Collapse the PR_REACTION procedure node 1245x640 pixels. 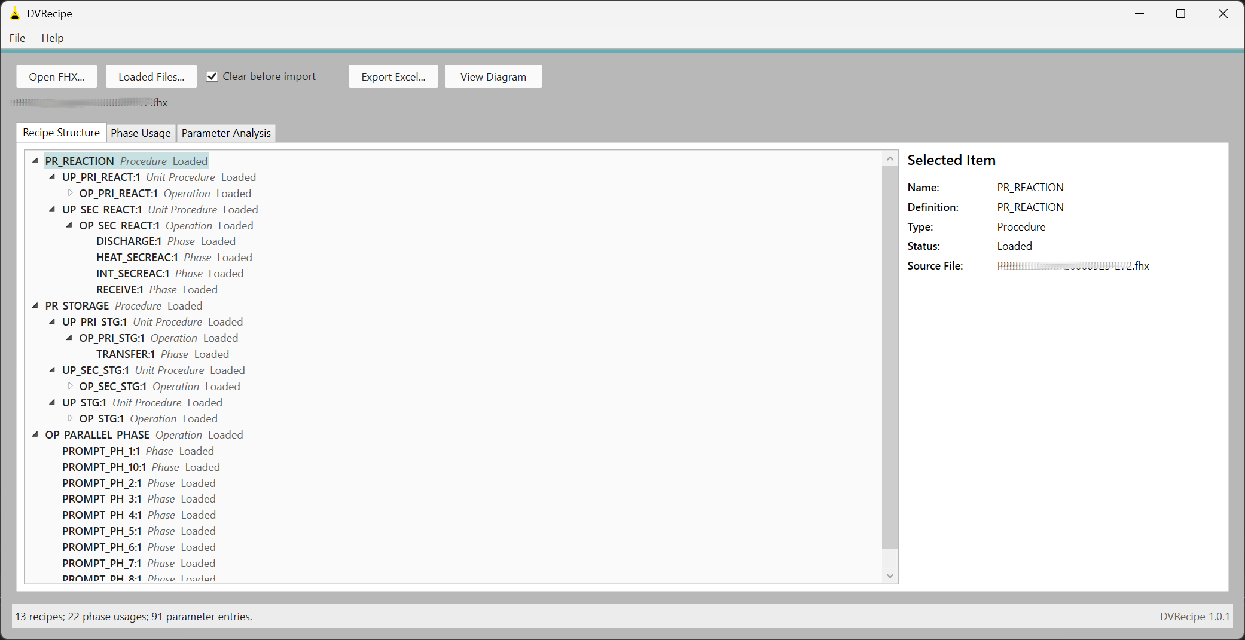(35, 161)
